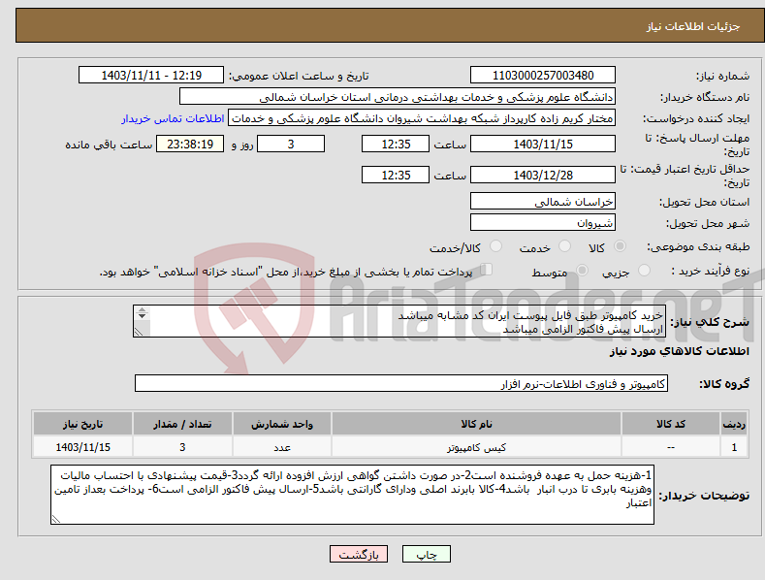This screenshot has height=580, width=765.
Task: Click the response deadline time 12:35 field
Action: click(x=396, y=144)
